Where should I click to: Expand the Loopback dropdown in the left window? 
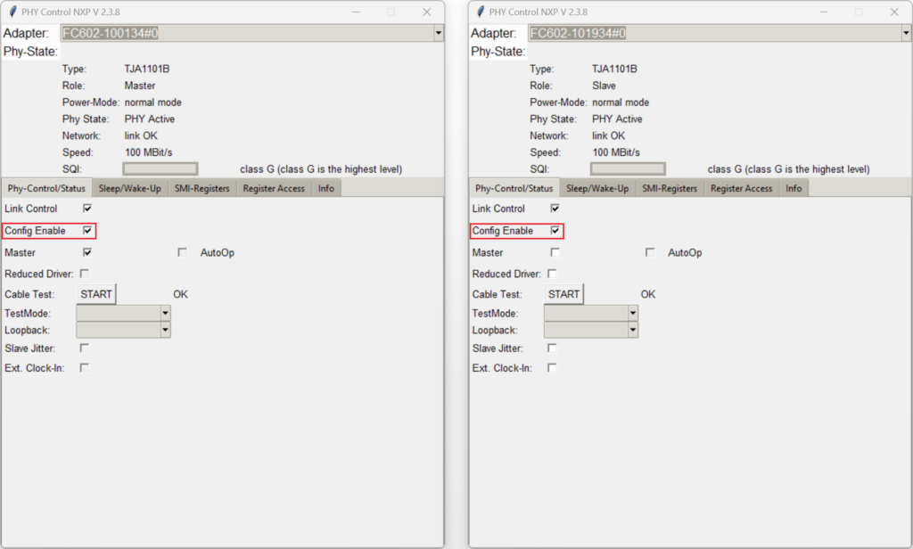point(165,330)
